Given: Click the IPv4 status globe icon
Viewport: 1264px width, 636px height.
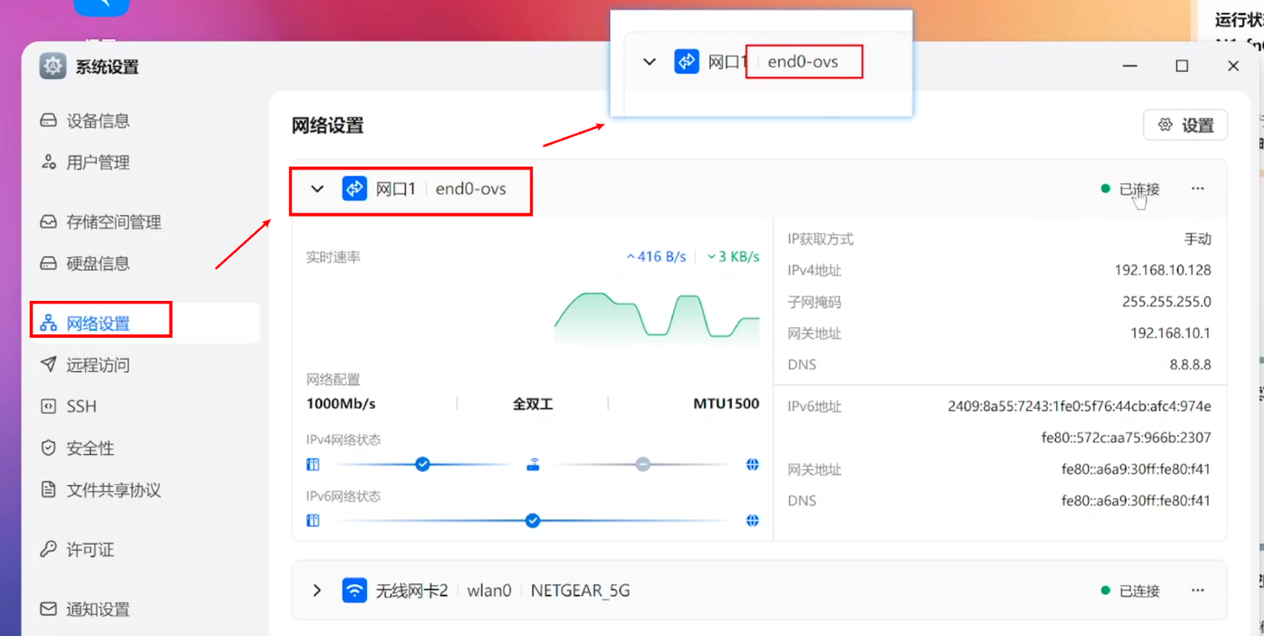Looking at the screenshot, I should tap(752, 465).
